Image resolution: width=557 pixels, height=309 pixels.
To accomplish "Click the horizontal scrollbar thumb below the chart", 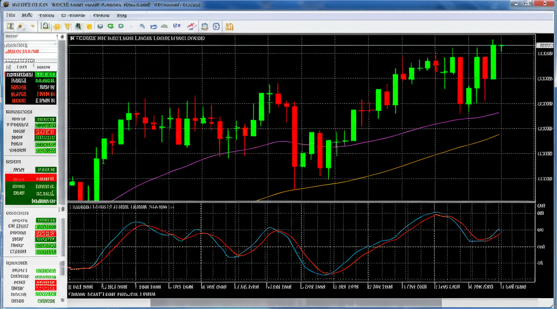I will [296, 302].
